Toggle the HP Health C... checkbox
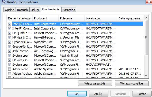 [9, 37]
